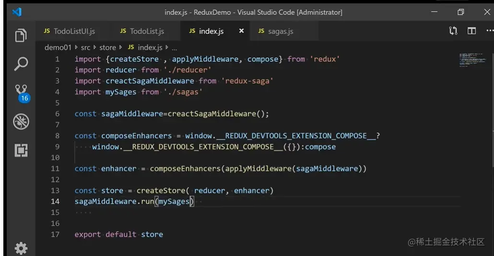Switch to the TodoList.js tab
Viewport: 494px width, 256px height.
pyautogui.click(x=142, y=31)
